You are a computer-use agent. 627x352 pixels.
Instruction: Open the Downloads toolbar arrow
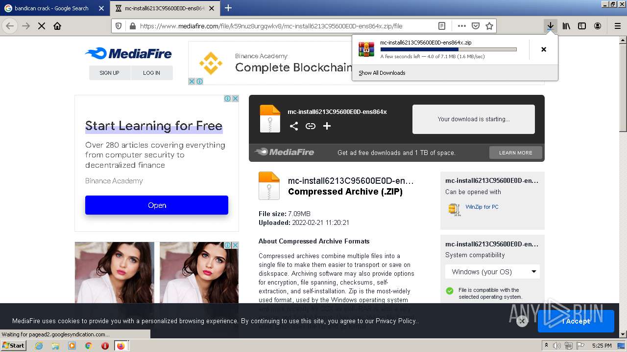(x=551, y=26)
